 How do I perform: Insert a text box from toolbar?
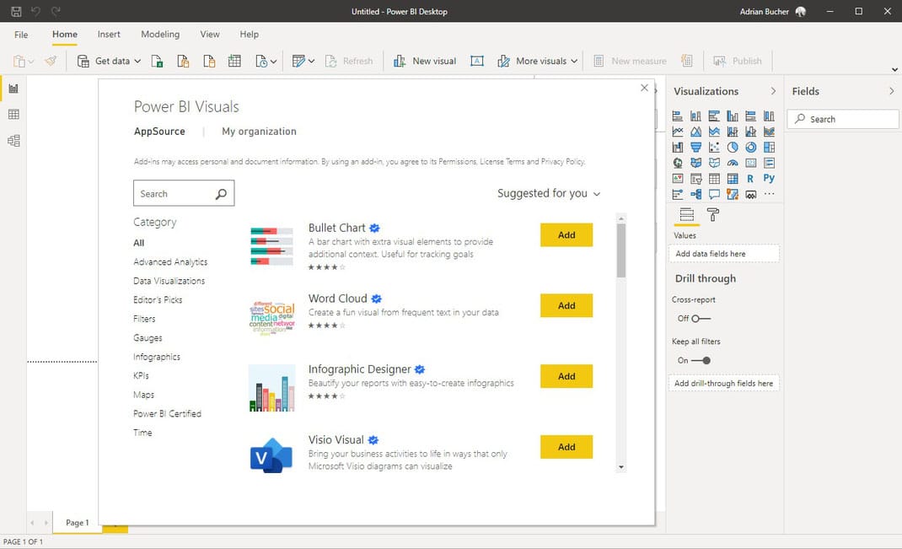point(476,61)
